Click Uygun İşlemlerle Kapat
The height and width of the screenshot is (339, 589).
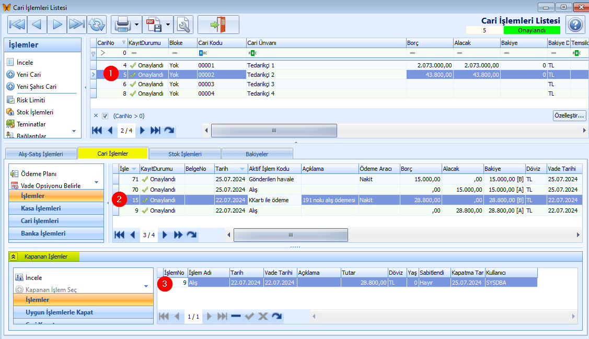60,312
